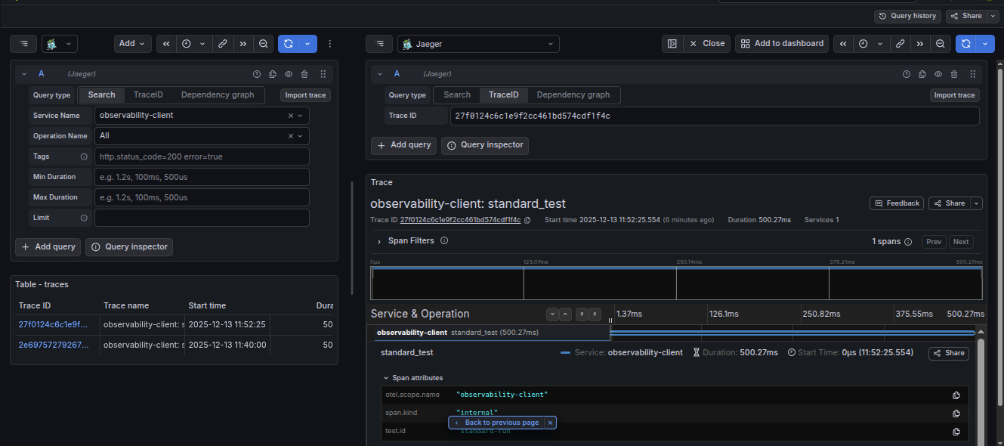Toggle query A visibility eye in left pane

(x=289, y=74)
